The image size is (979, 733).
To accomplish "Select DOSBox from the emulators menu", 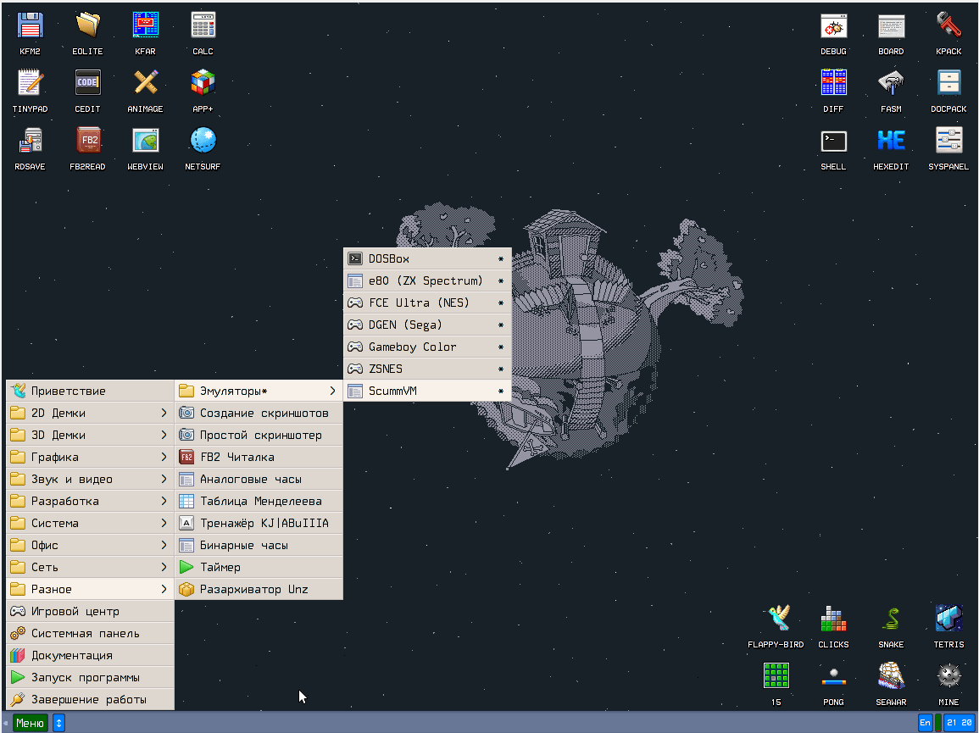I will pos(427,258).
